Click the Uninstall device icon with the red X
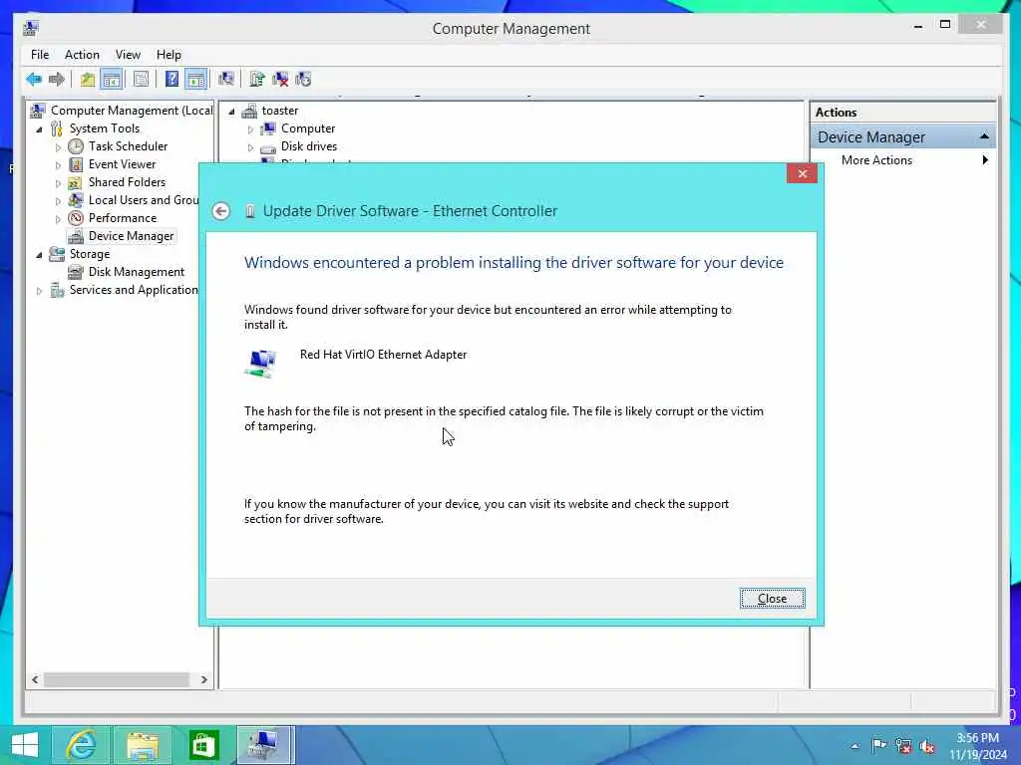This screenshot has width=1021, height=765. [280, 80]
